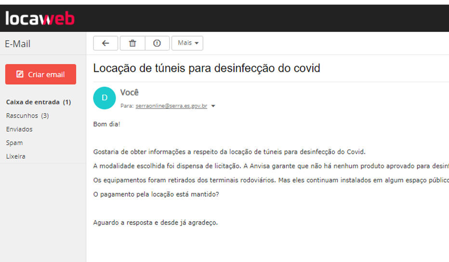The height and width of the screenshot is (262, 449).
Task: Click the E-Mail sidebar heading
Action: tap(18, 44)
